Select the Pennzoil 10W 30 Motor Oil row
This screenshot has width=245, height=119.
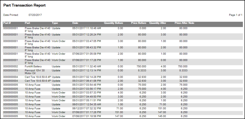[x=123, y=72]
